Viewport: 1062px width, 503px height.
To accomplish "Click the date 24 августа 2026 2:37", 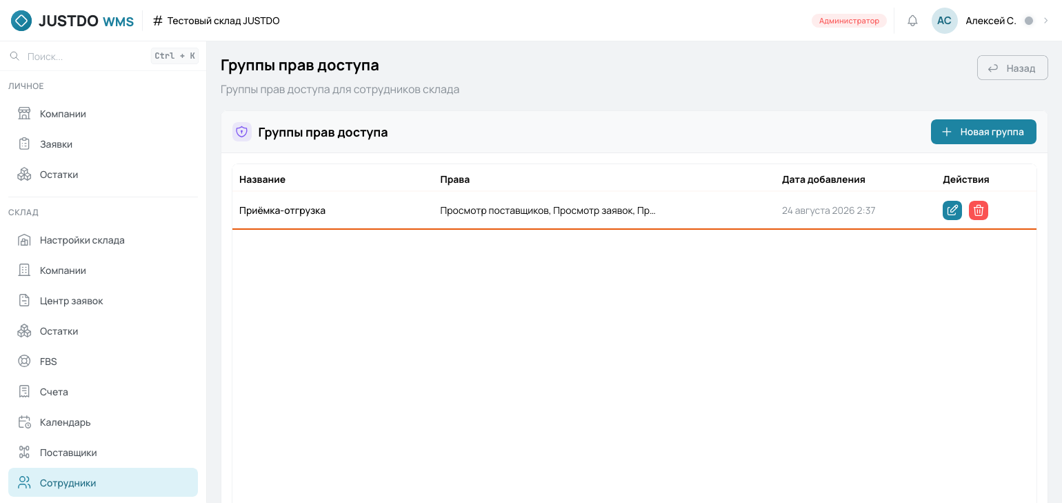I will pos(829,210).
